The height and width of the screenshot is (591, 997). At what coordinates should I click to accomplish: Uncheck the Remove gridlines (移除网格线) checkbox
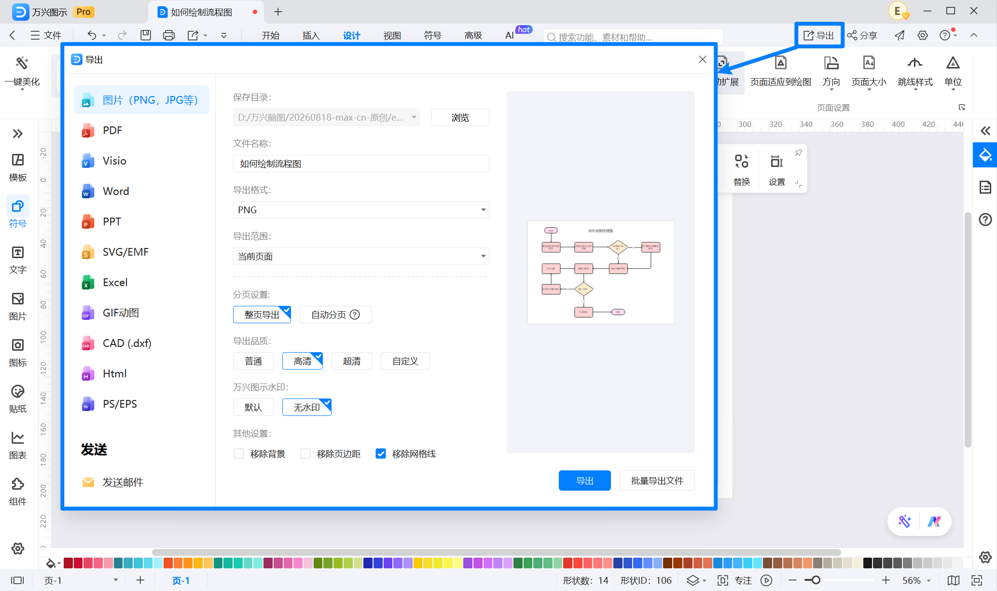point(381,454)
